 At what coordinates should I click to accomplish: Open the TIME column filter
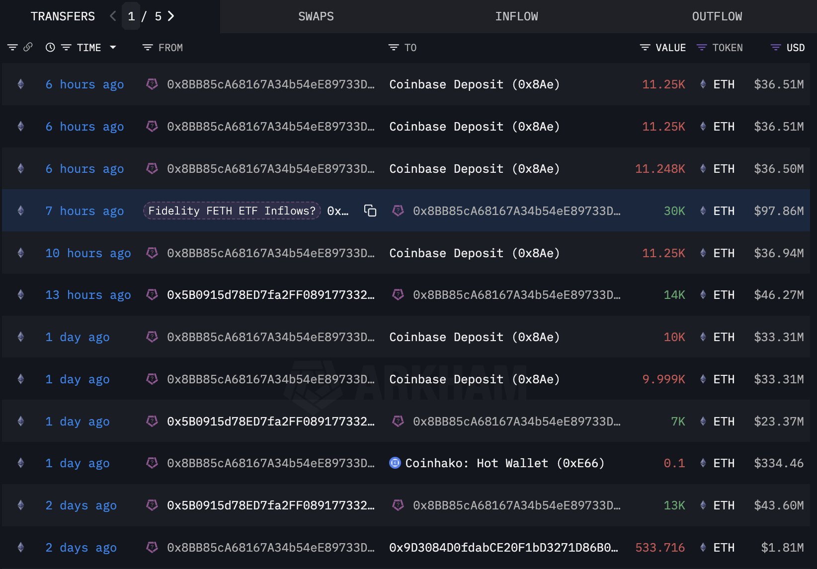coord(66,48)
